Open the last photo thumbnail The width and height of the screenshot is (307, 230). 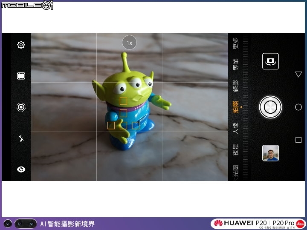[x=270, y=153]
